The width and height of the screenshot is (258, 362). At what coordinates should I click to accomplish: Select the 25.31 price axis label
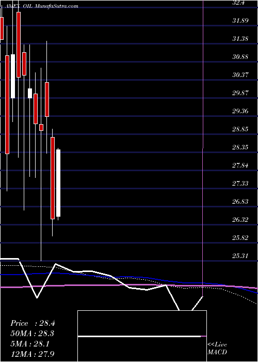tap(240, 256)
